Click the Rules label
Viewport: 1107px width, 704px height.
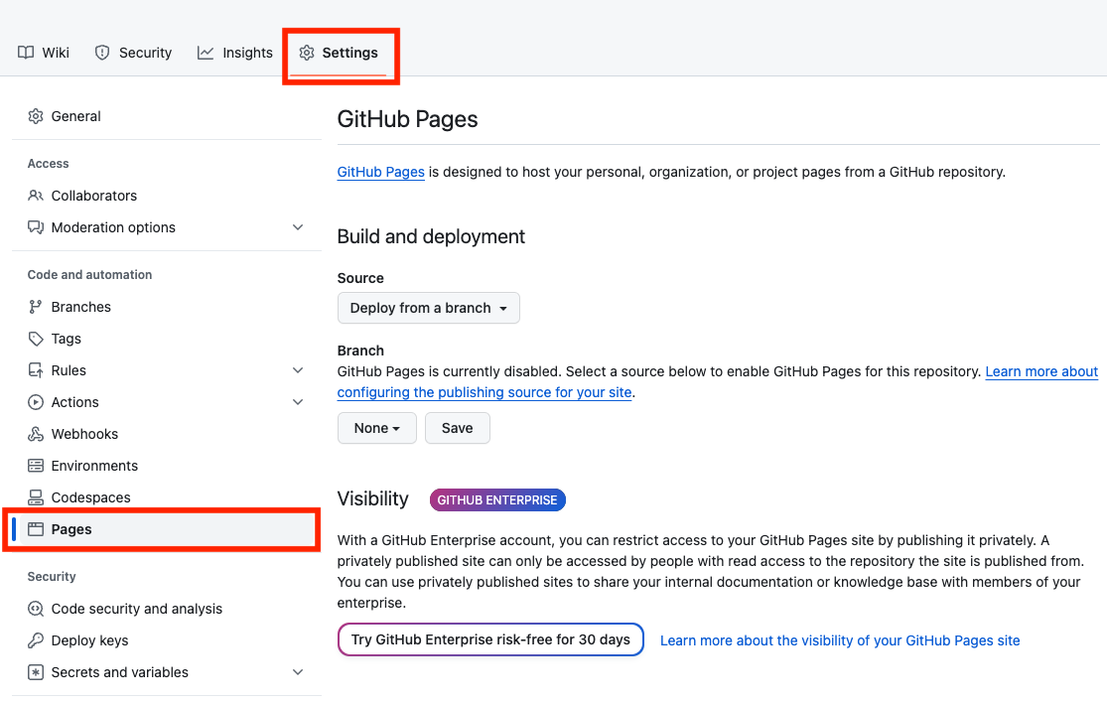click(69, 370)
